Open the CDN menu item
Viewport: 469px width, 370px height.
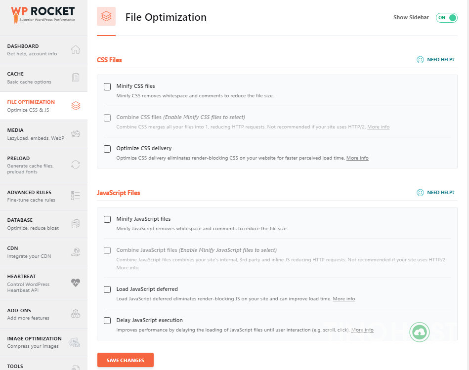click(x=43, y=252)
